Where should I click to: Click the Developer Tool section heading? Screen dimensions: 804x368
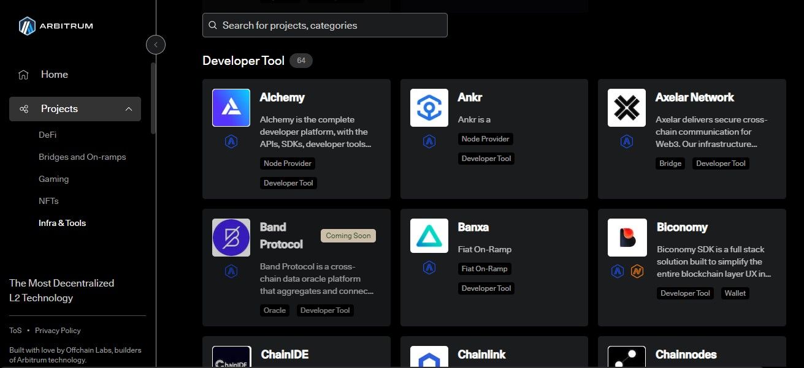(x=243, y=61)
